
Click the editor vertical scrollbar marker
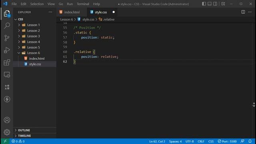click(254, 105)
